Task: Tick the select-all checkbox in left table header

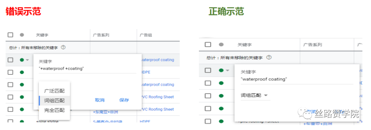Action: pyautogui.click(x=10, y=35)
